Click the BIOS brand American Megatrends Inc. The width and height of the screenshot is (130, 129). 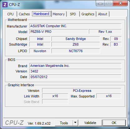[75, 66]
